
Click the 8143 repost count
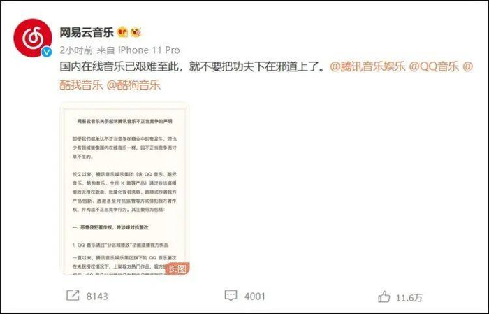97,297
